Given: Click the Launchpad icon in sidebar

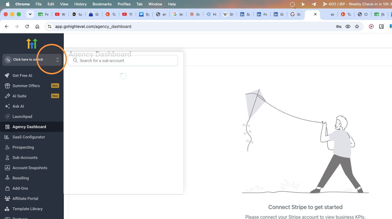Looking at the screenshot, I should [7, 116].
